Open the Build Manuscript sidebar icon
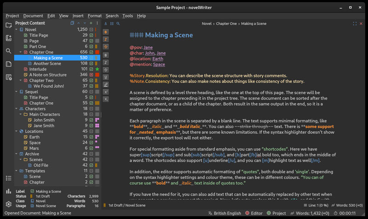Image resolution: width=368 pixels, height=219 pixels. pos(9,77)
